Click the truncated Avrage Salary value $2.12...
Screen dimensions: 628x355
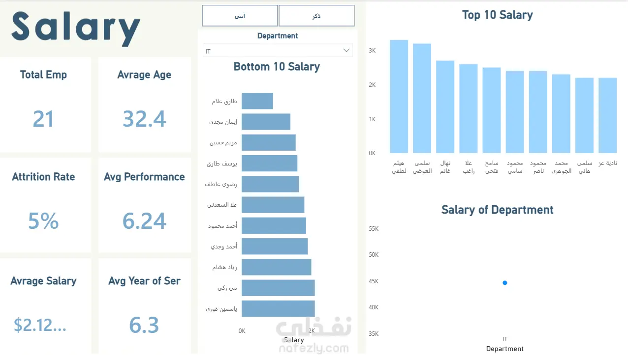[x=39, y=325]
